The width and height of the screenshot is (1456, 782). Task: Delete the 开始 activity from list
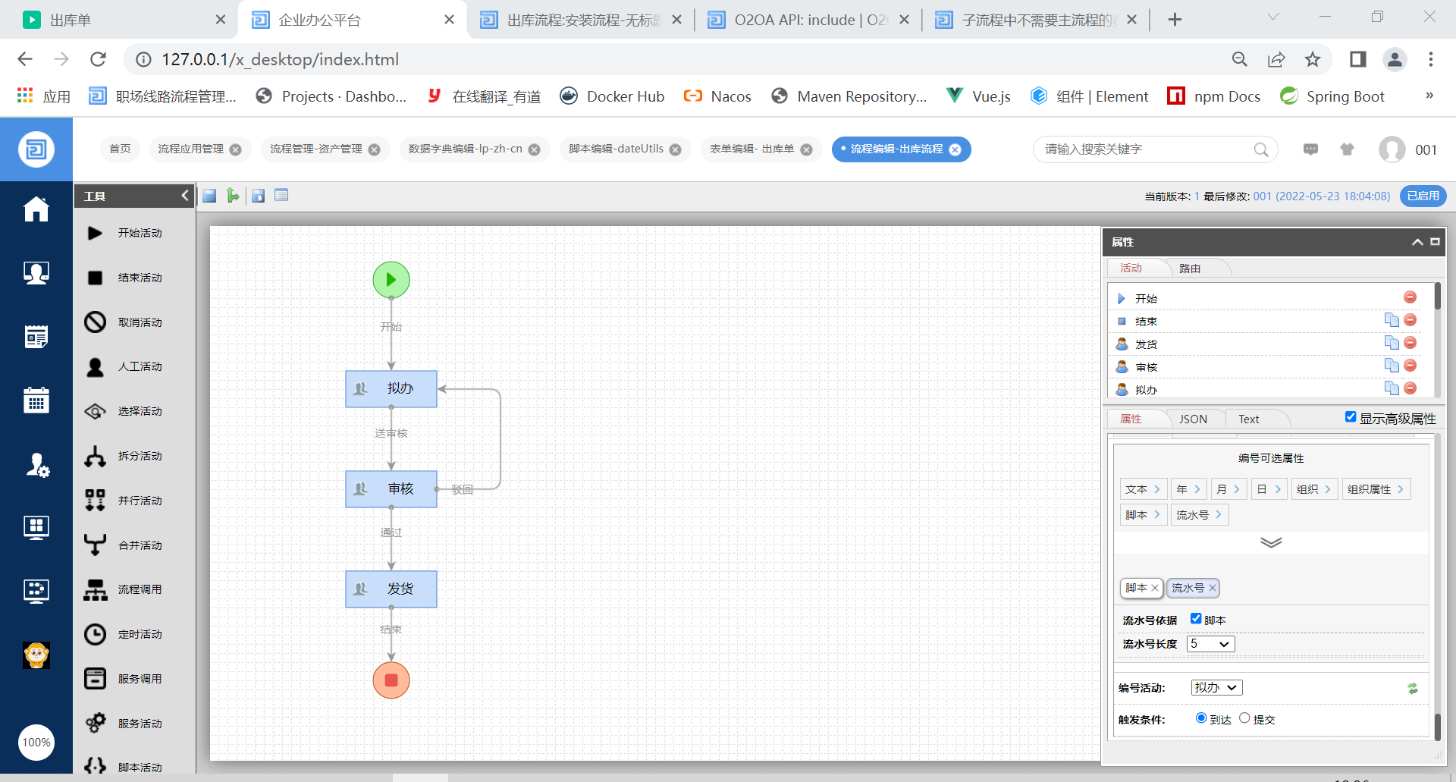point(1410,297)
